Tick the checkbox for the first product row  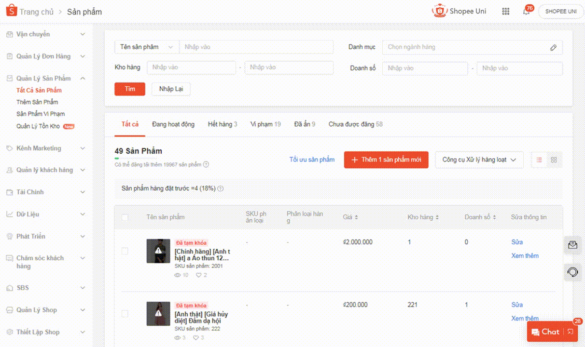(125, 251)
